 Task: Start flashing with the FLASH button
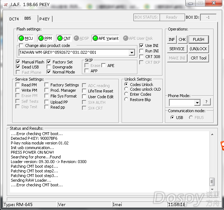pyautogui.click(x=199, y=39)
